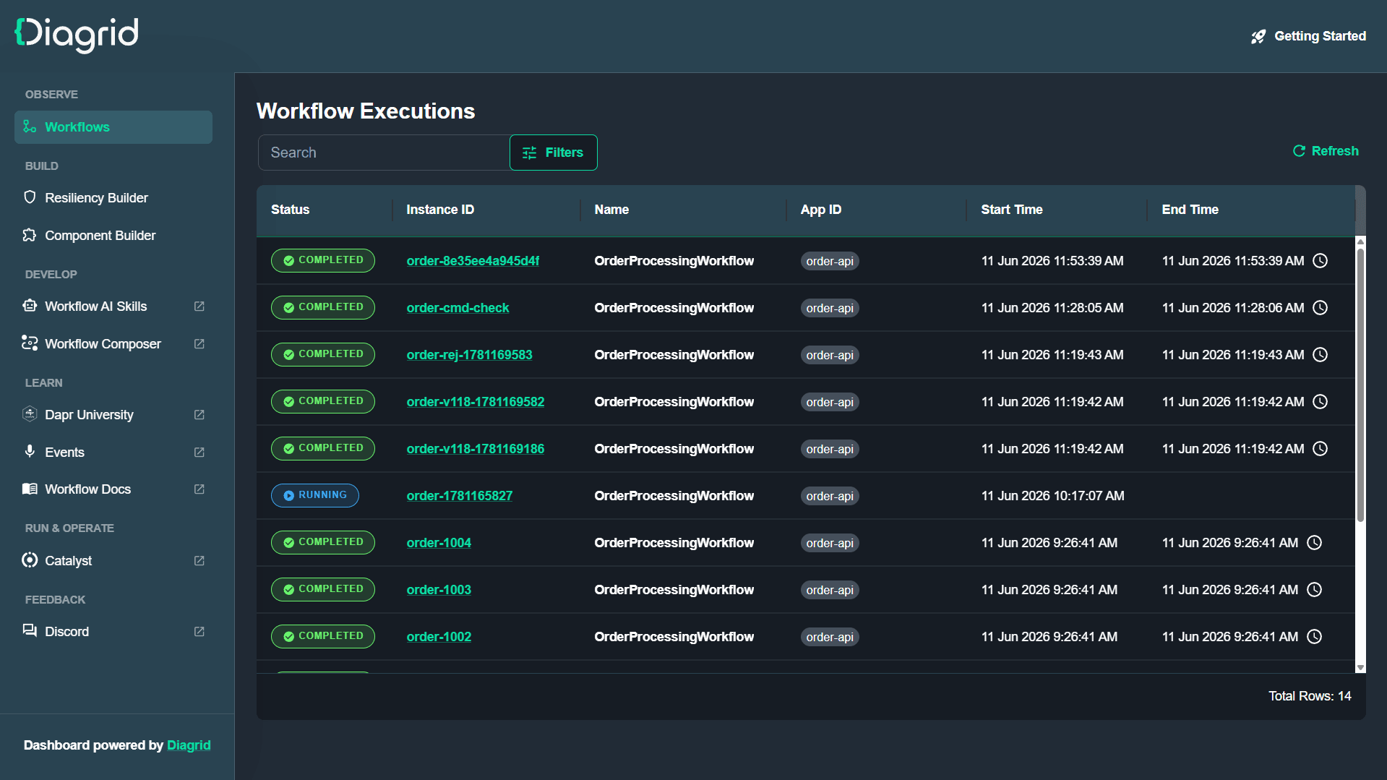Sort by the Status column header
Image resolution: width=1387 pixels, height=780 pixels.
[290, 210]
